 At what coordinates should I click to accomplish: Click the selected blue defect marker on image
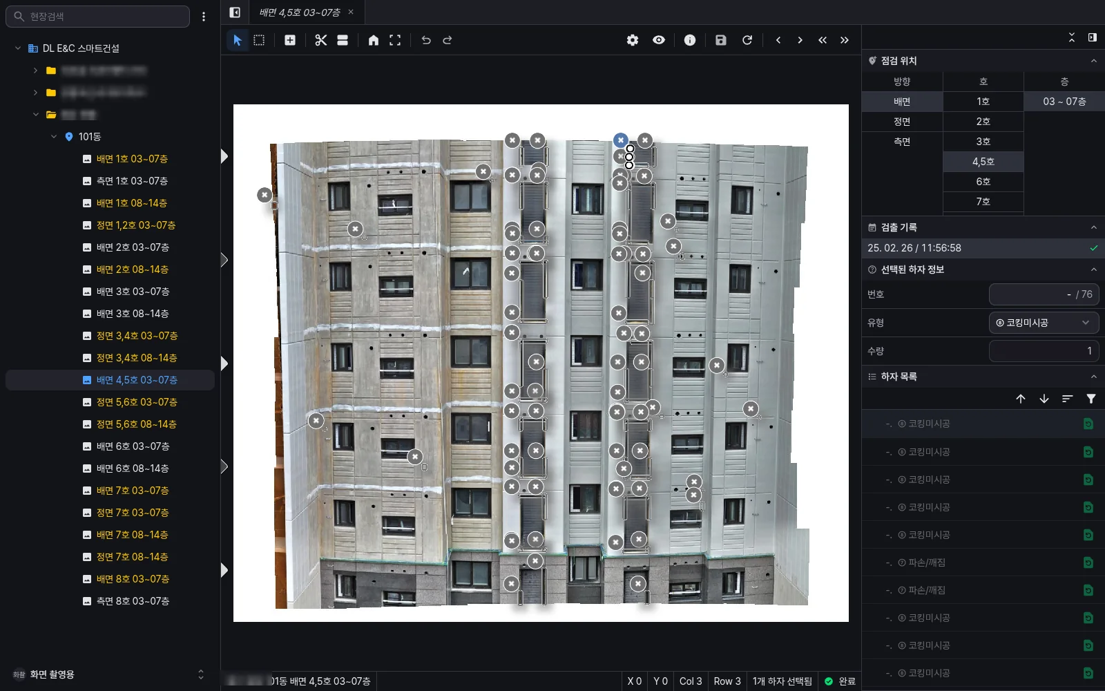(x=621, y=140)
